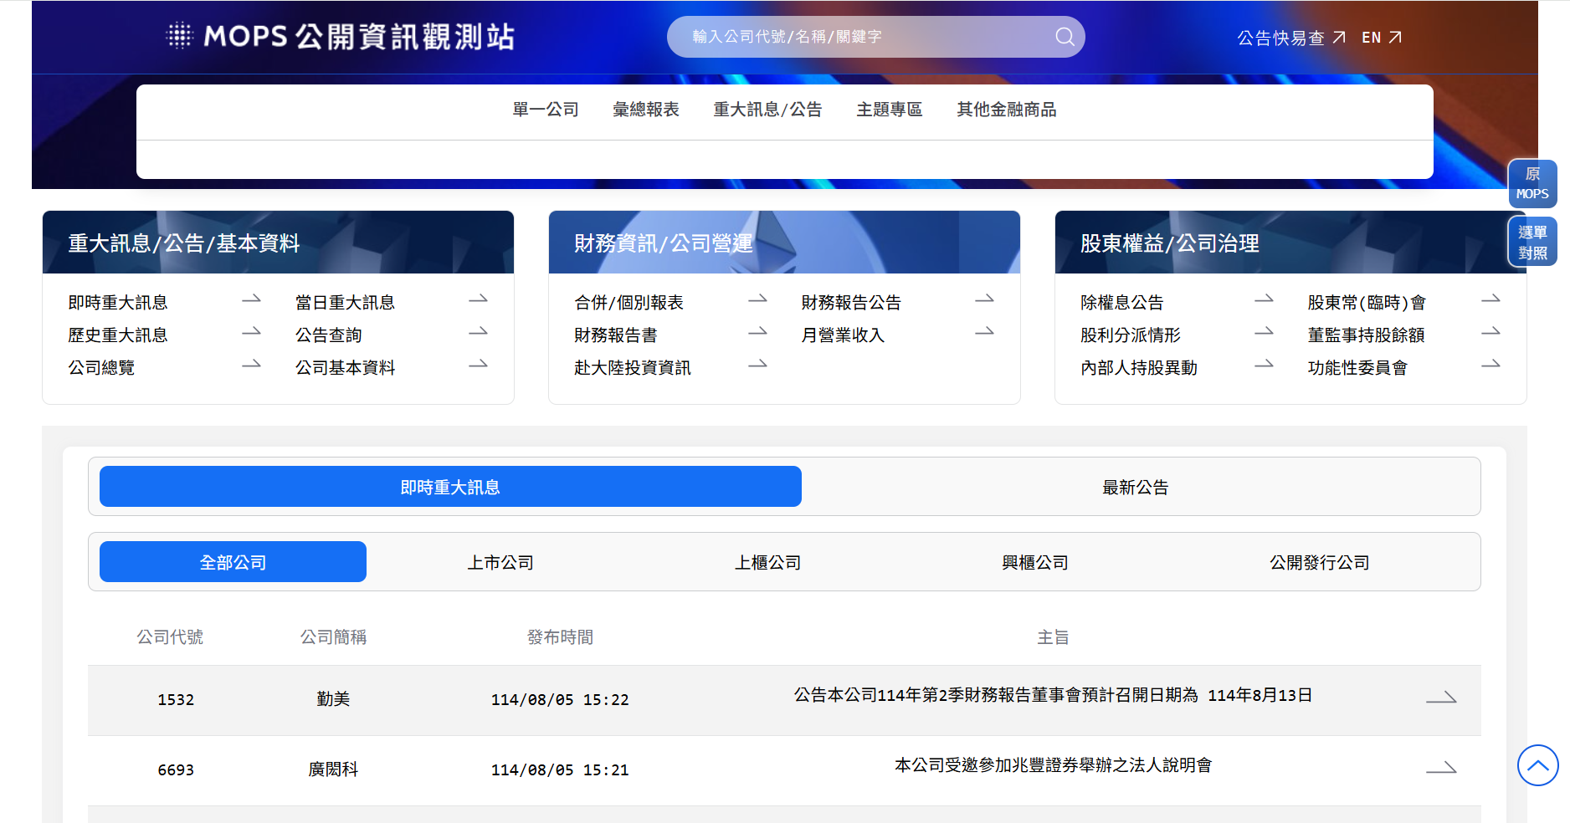Open 其他金融商品 menu
Screen dimensions: 1570x823
tap(1007, 110)
